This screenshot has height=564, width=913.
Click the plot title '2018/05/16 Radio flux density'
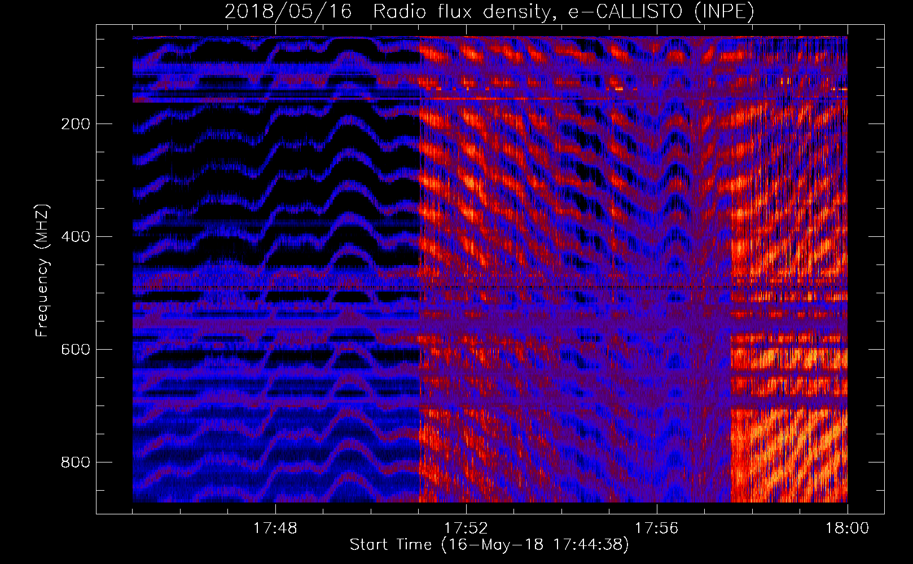click(x=490, y=11)
